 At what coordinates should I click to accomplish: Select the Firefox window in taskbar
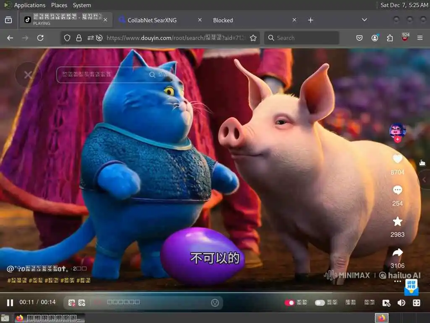click(x=49, y=318)
